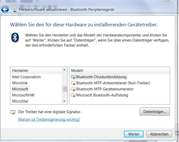179x142 pixels.
Task: Select Microsoft manufacturer
Action: point(20,89)
